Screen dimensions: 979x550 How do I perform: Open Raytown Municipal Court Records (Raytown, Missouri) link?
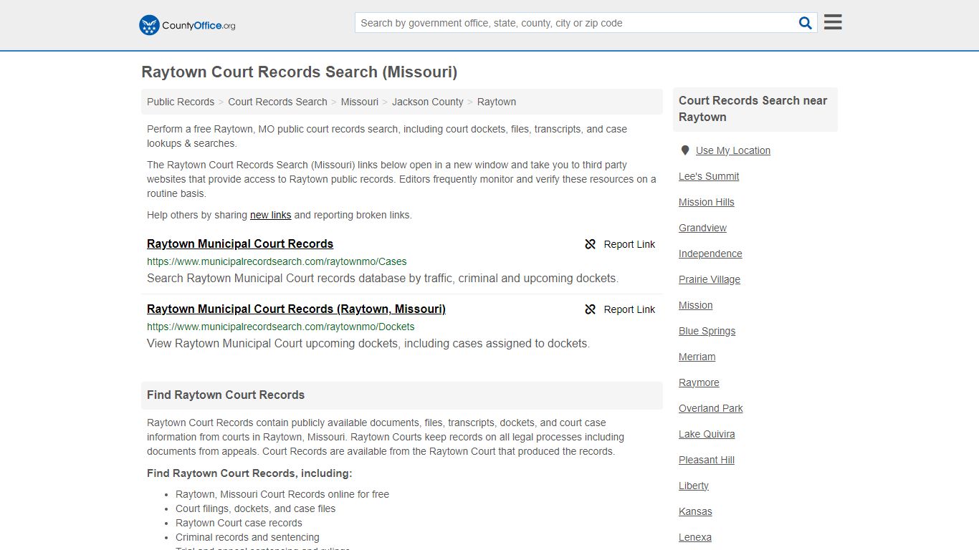click(296, 309)
